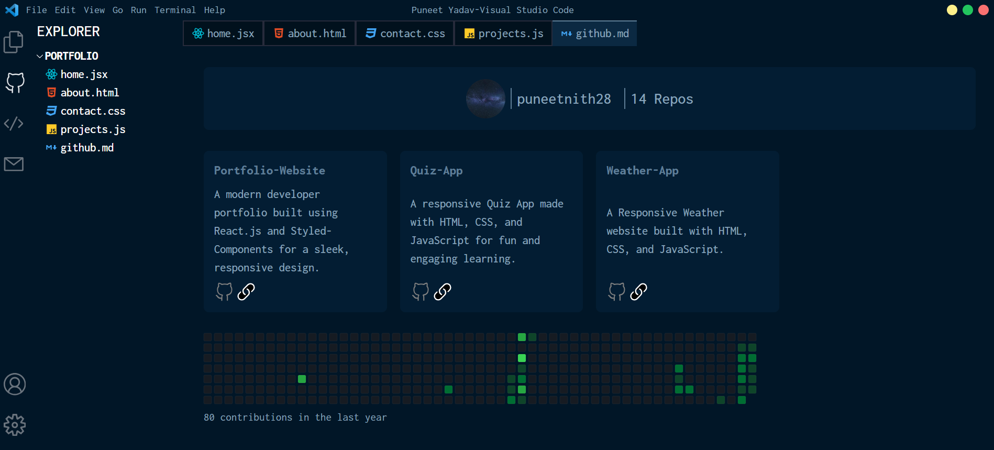The height and width of the screenshot is (450, 994).
Task: Click React icon beside home.jsx in explorer
Action: point(51,74)
